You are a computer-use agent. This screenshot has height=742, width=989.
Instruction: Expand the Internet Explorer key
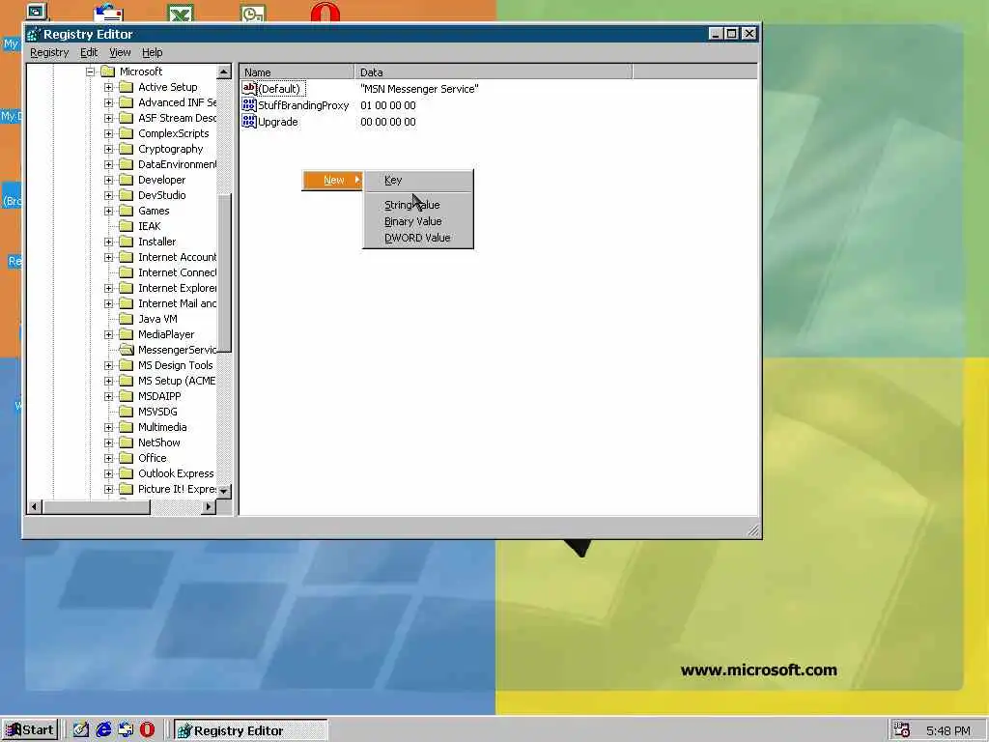click(x=108, y=288)
